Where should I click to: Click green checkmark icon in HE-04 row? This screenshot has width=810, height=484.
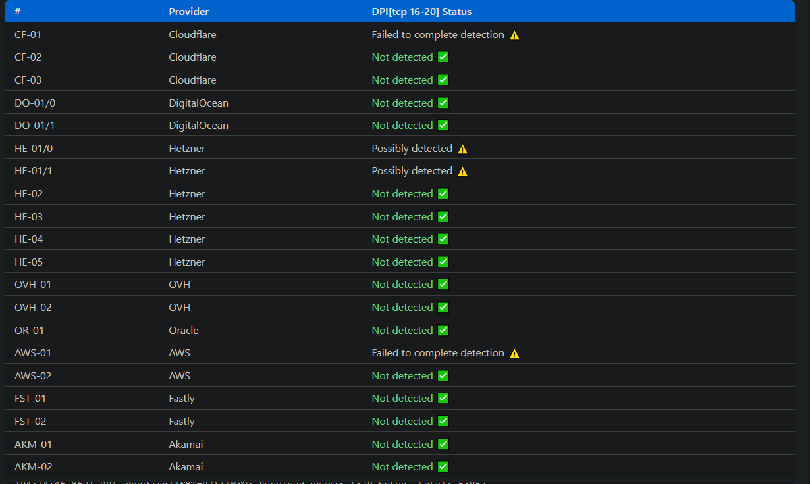443,239
